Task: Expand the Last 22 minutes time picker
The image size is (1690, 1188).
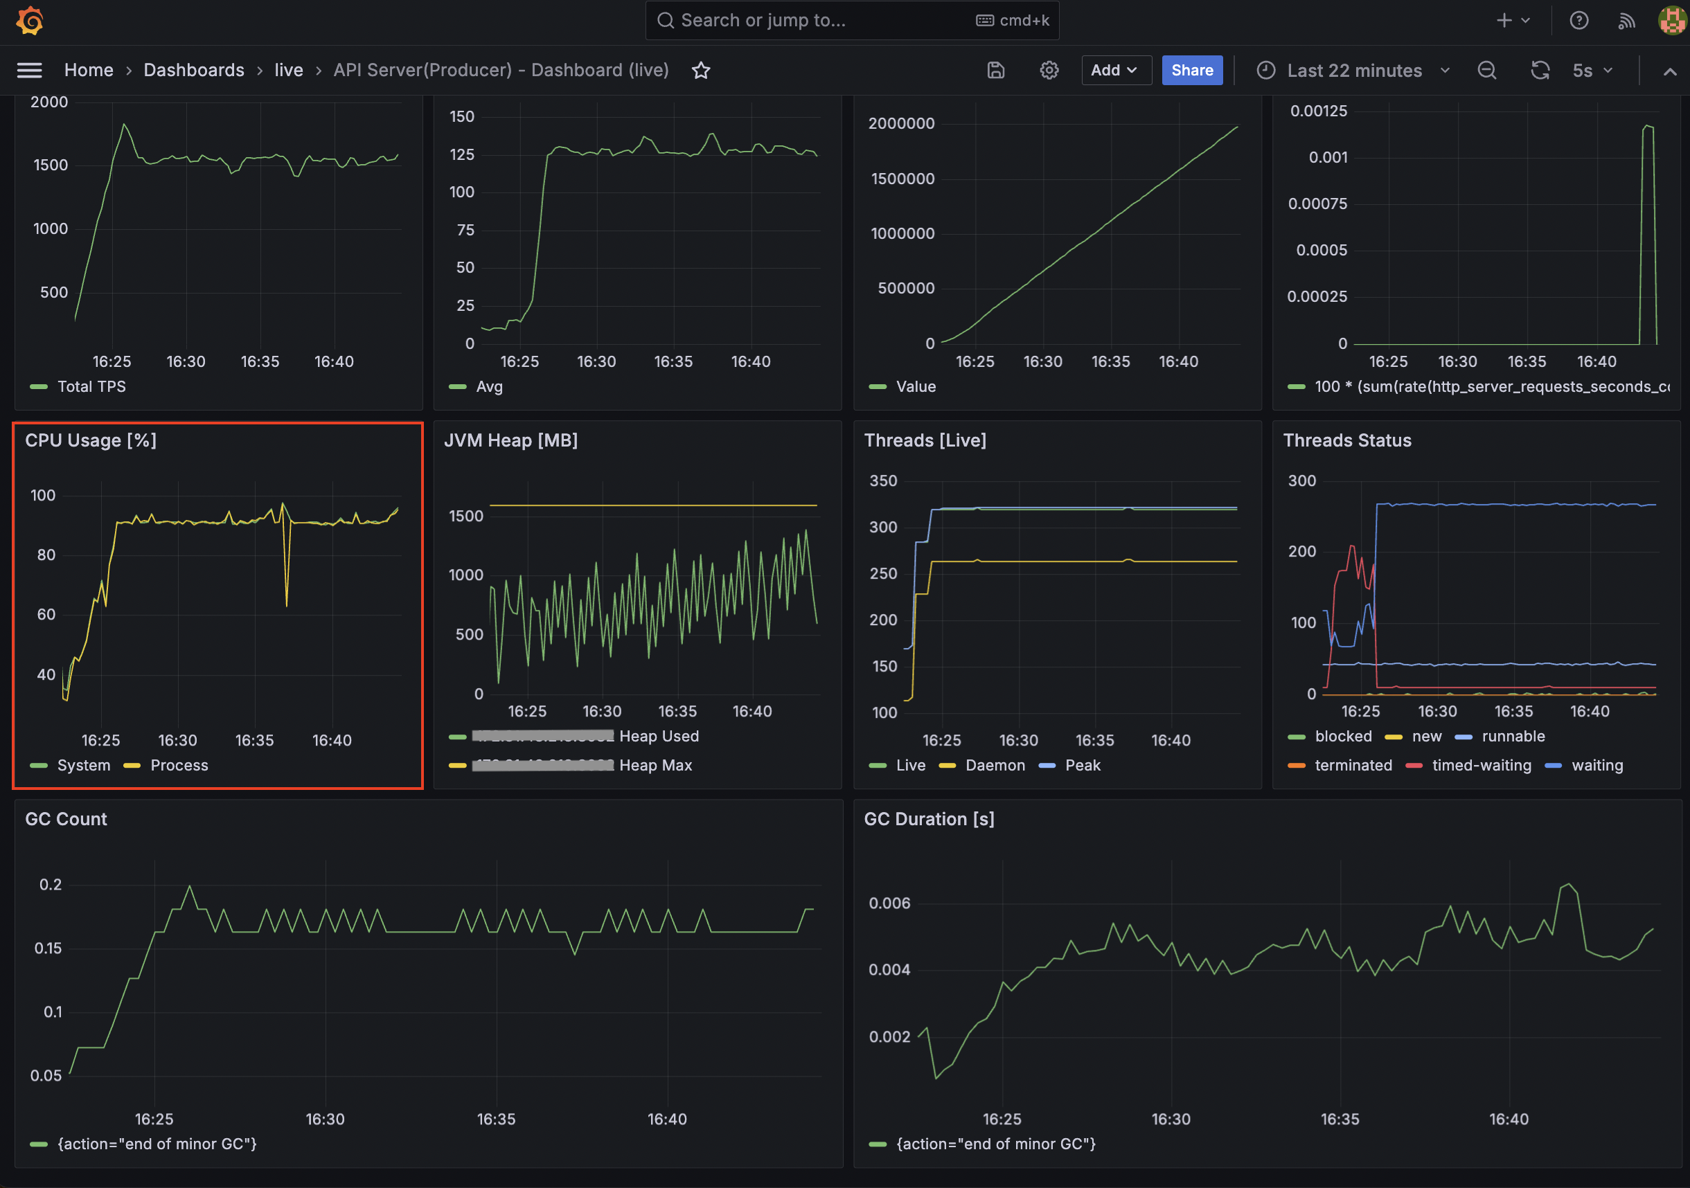Action: tap(1353, 71)
